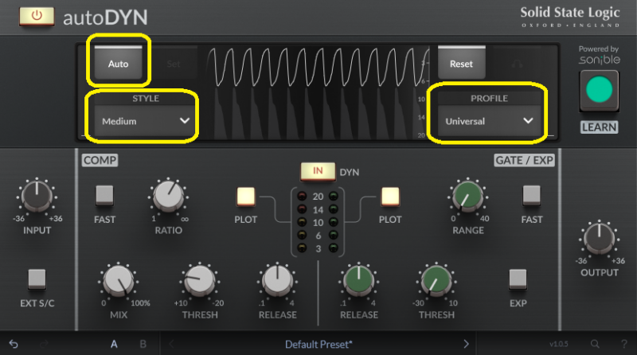This screenshot has width=637, height=355.
Task: Click the compressor RATIO knob
Action: pyautogui.click(x=168, y=196)
